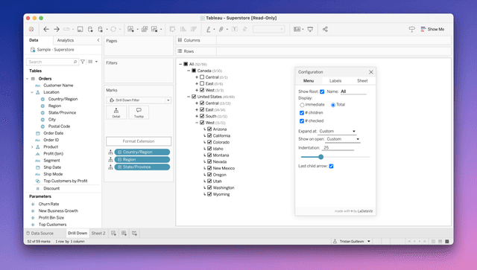Click the filter funnel icon beside Search
This screenshot has width=477, height=270.
pos(83,62)
